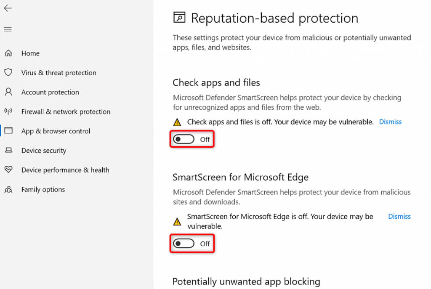Click the App & browser control window icon
This screenshot has width=431, height=289.
[8, 131]
